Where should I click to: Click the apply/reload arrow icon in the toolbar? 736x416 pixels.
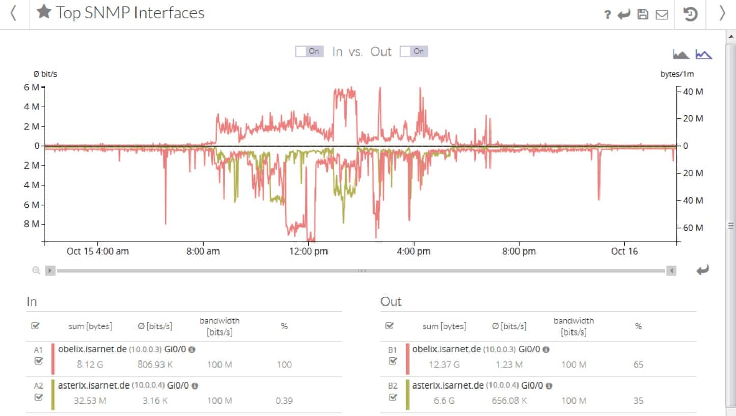(x=624, y=14)
